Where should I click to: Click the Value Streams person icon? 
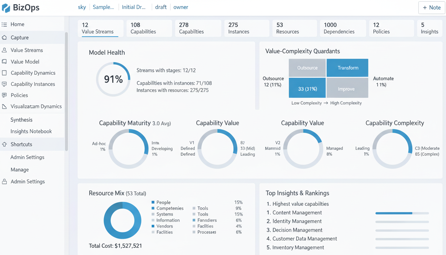click(4, 50)
